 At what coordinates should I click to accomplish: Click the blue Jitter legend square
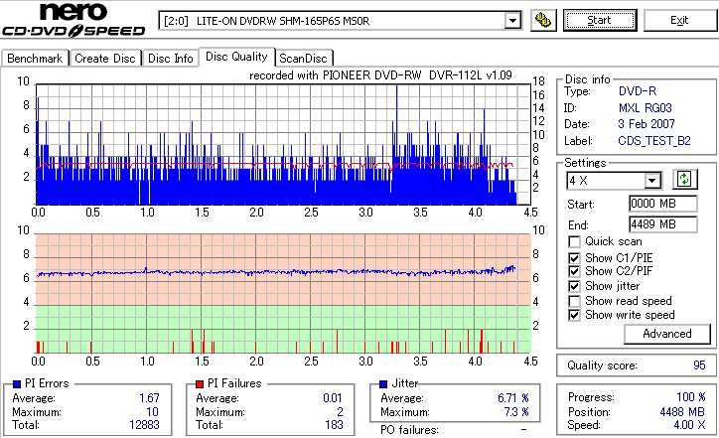pos(383,384)
